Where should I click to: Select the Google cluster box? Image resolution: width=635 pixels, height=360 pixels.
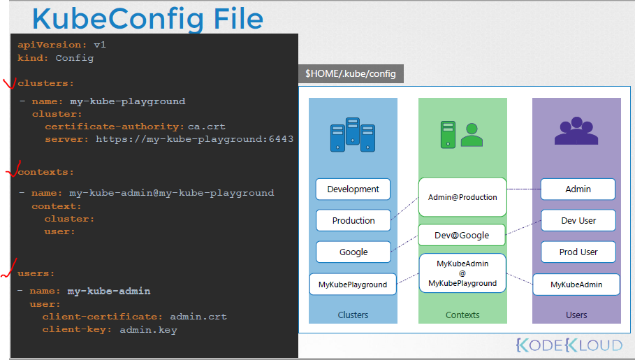click(353, 252)
